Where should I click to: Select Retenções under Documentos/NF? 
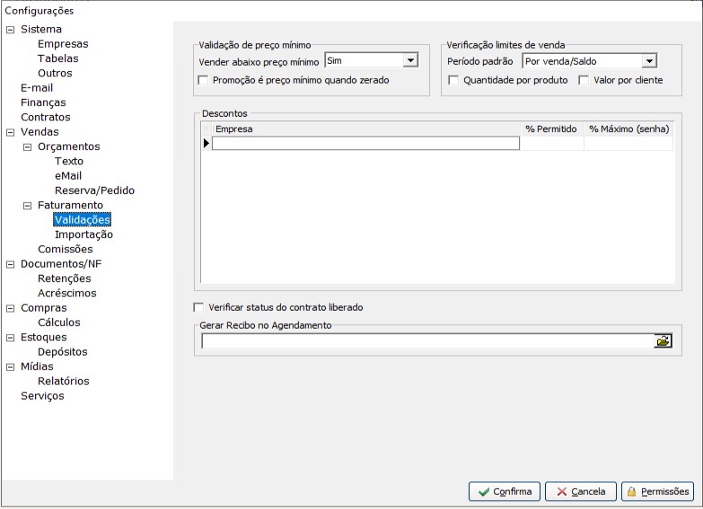point(64,278)
